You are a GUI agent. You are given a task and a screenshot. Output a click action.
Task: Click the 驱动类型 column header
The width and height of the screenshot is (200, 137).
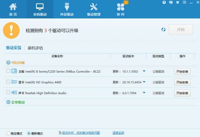tap(158, 56)
